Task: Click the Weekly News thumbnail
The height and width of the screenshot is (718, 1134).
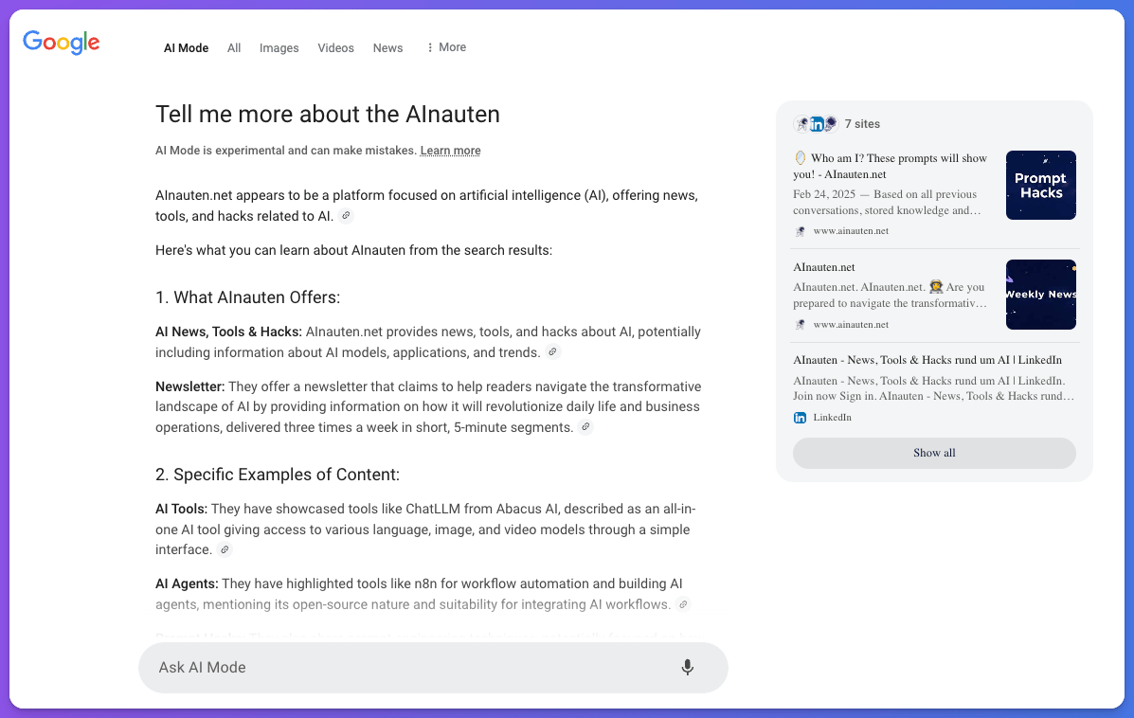Action: (x=1041, y=295)
